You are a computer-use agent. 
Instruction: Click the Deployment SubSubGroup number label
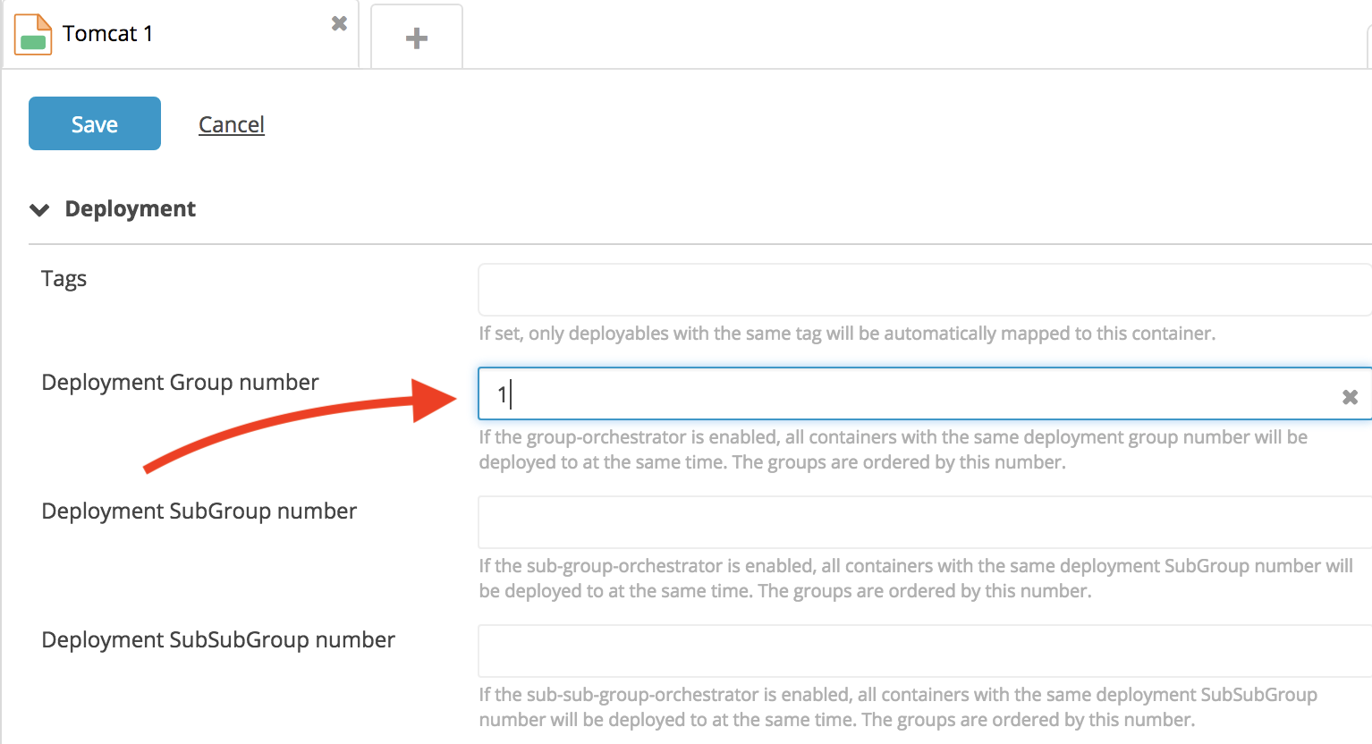[218, 640]
